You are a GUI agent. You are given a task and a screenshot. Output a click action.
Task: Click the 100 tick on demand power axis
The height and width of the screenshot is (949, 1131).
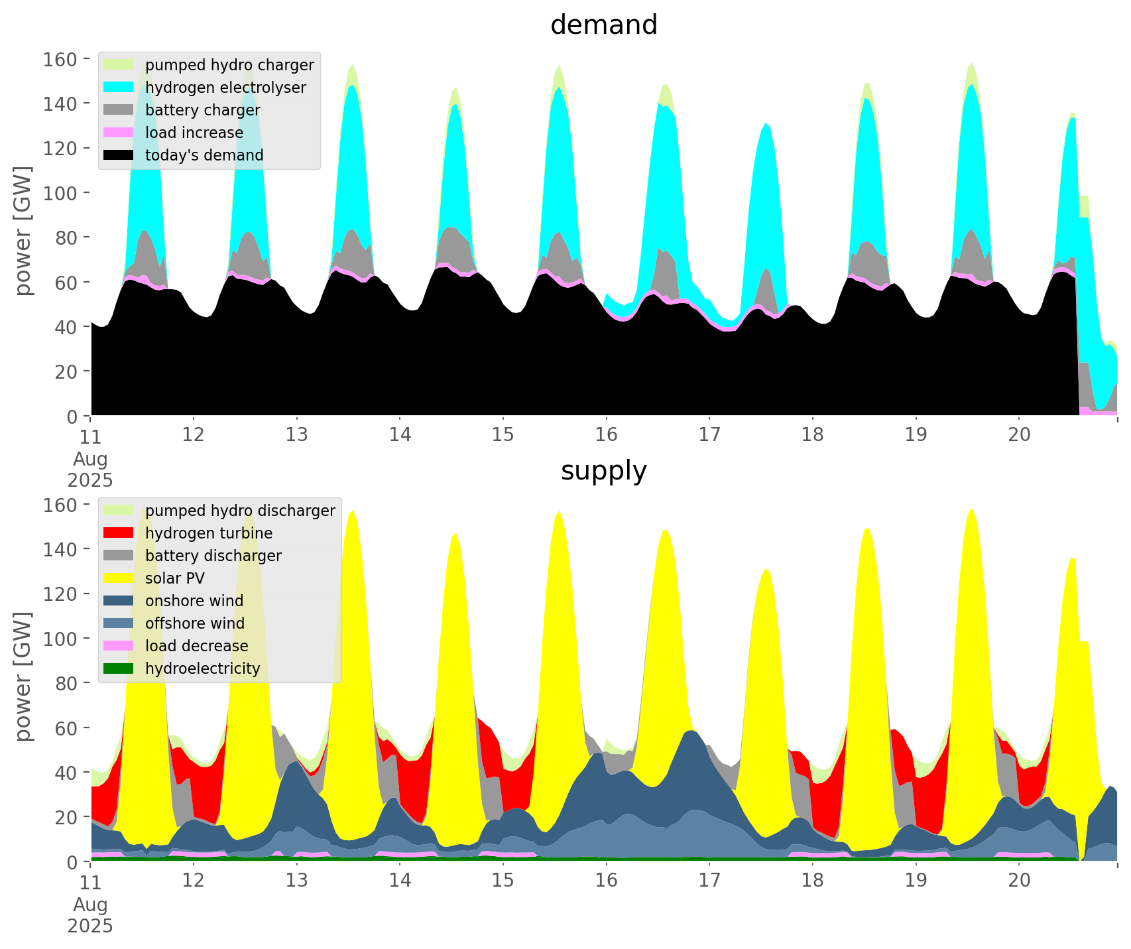pyautogui.click(x=61, y=193)
